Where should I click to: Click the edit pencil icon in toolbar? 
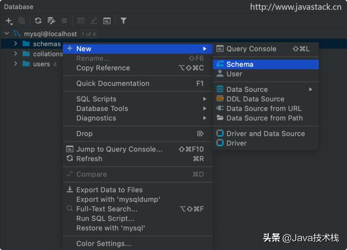tap(94, 21)
